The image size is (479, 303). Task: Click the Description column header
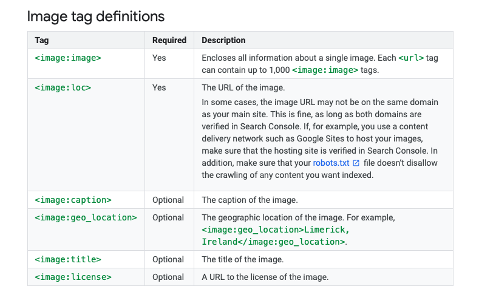[x=223, y=40]
